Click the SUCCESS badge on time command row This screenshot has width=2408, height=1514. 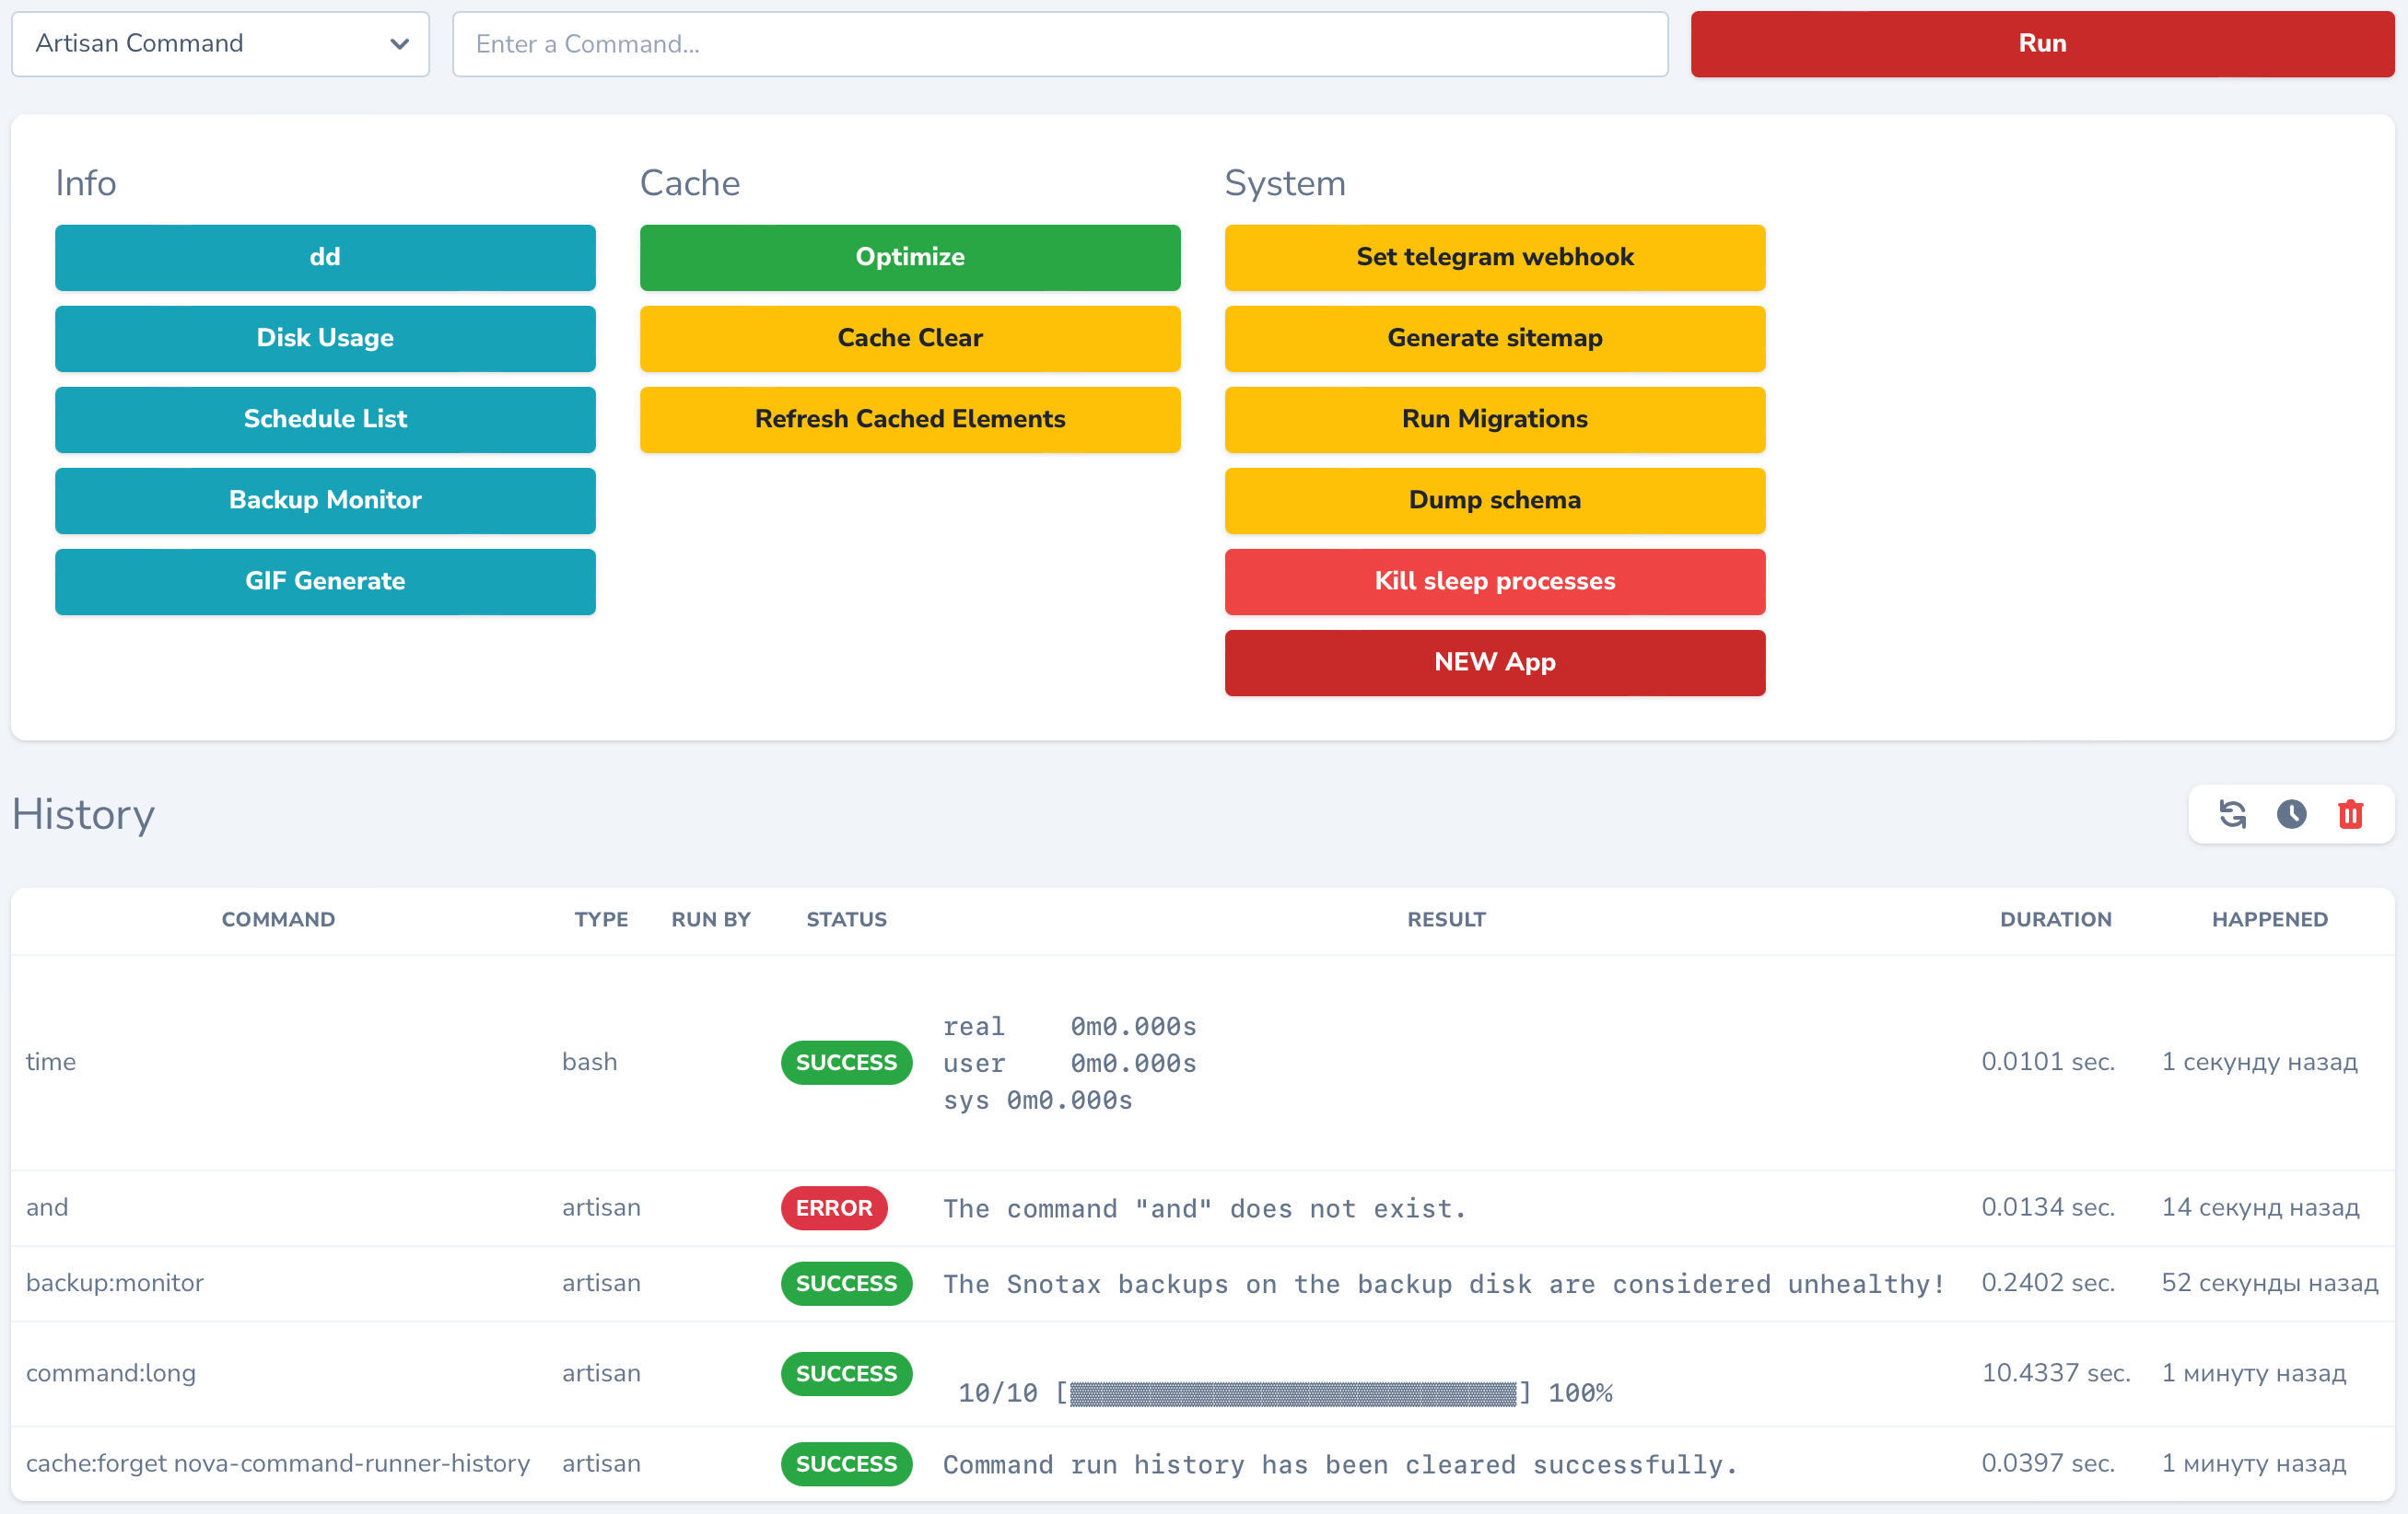(845, 1062)
